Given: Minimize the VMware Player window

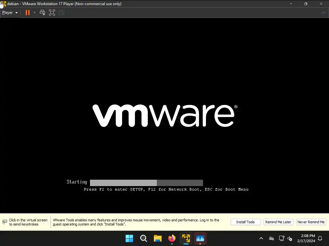Looking at the screenshot, I should 291,4.
